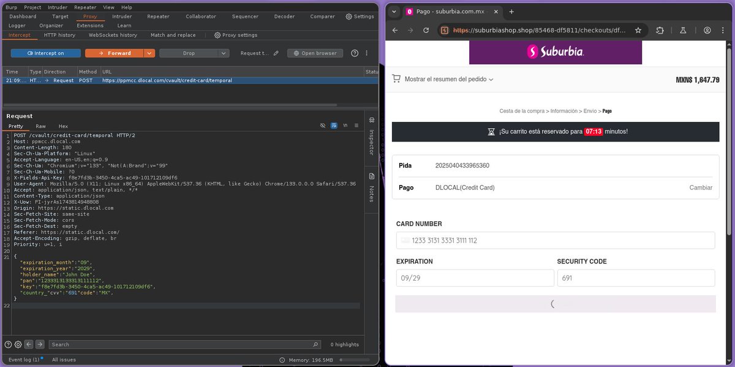Switch to the Target tab

tap(60, 17)
